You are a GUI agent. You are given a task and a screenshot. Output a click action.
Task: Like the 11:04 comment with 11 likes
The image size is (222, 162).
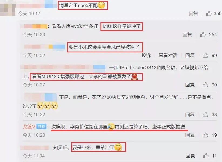tap(206, 156)
